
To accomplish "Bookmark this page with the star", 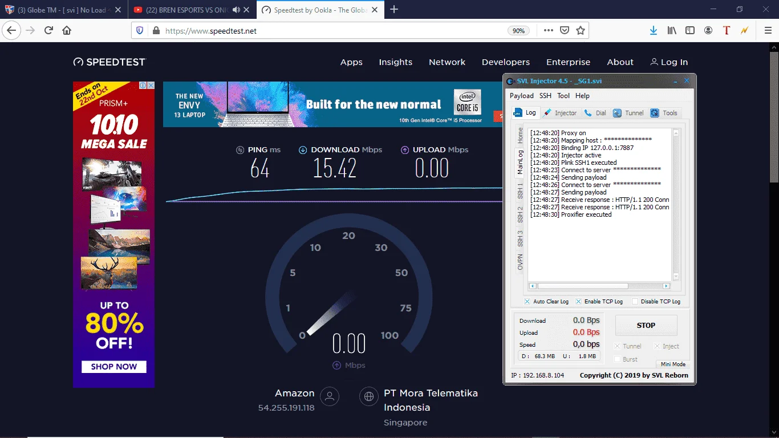I will pos(581,31).
